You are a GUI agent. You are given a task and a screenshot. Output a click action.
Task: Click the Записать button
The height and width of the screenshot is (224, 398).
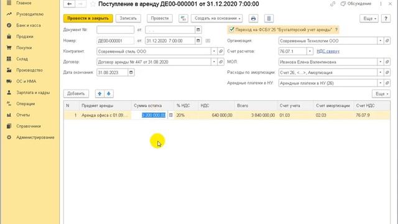128,18
